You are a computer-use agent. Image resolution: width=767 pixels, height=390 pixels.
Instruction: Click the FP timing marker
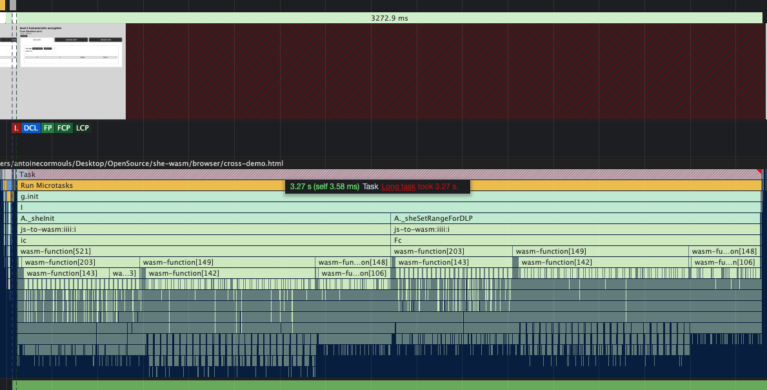[46, 128]
